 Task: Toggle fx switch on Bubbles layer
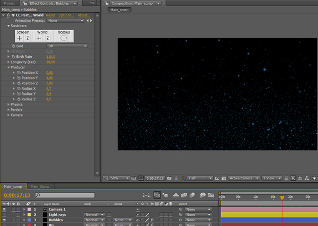pyautogui.click(x=152, y=220)
